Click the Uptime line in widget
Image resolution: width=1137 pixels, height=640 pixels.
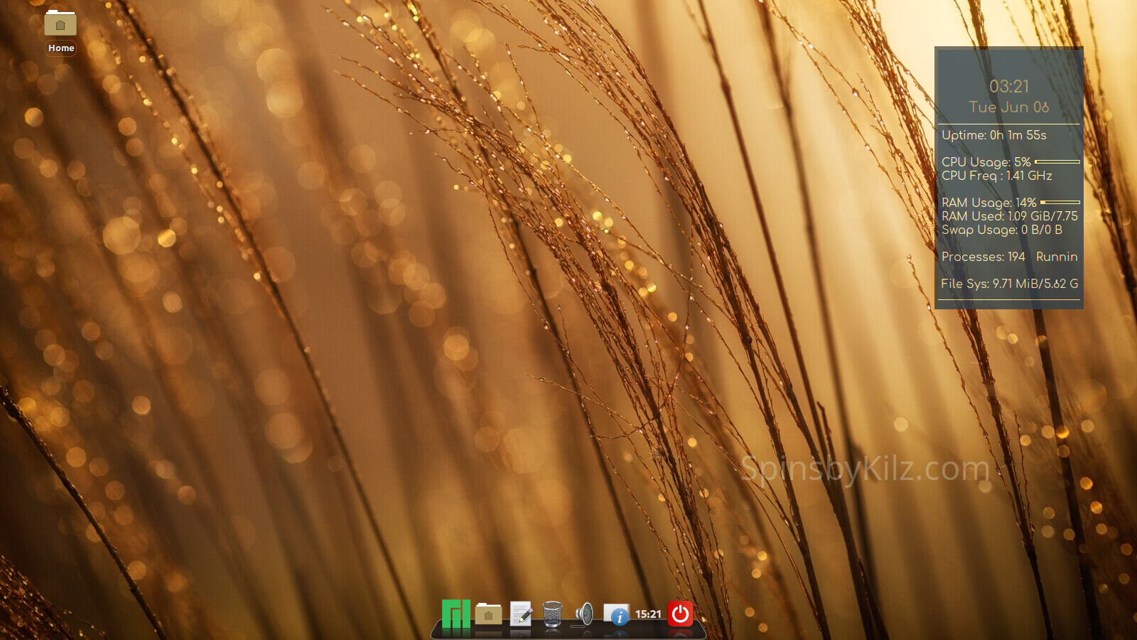(x=993, y=135)
